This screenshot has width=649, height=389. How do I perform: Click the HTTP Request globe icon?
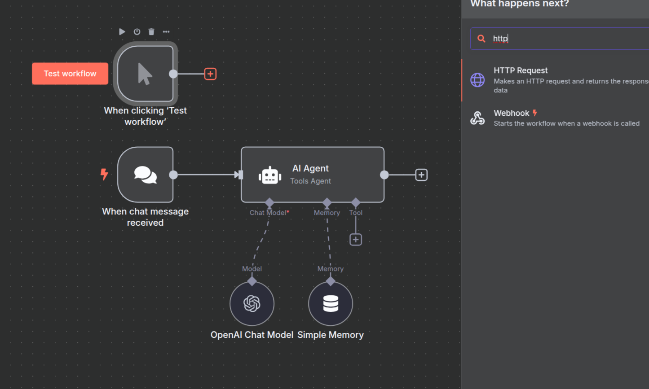477,80
